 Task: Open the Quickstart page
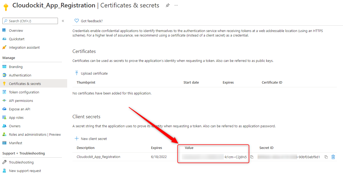(x=16, y=39)
